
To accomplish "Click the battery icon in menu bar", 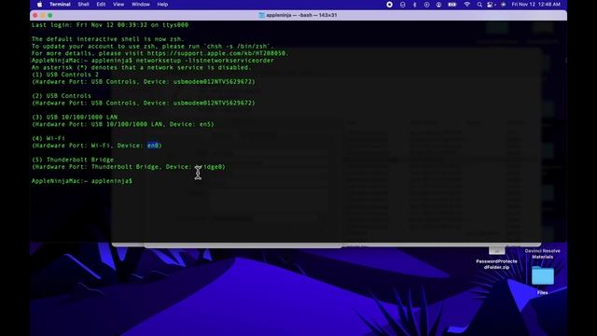I will 451,5.
